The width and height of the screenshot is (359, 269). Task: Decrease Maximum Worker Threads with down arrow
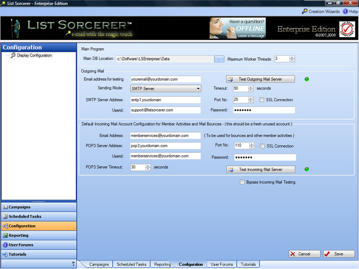point(292,61)
